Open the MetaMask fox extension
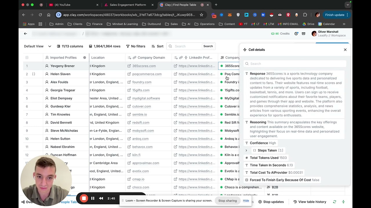The image size is (371, 208). point(230,15)
